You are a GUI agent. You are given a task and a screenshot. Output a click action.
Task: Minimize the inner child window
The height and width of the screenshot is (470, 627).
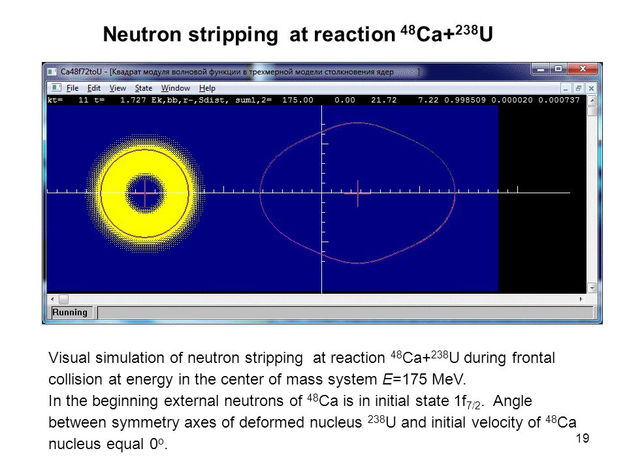[566, 88]
